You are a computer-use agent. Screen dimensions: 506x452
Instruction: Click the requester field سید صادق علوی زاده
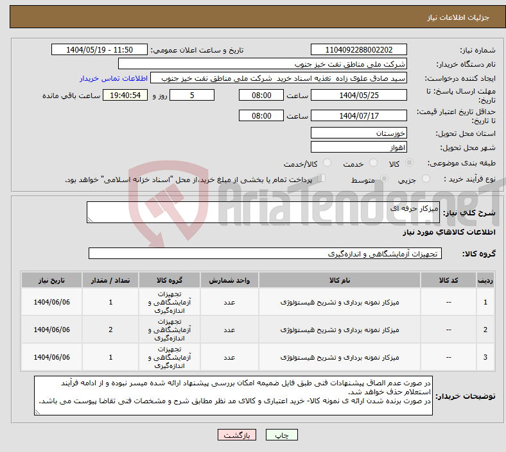(279, 78)
